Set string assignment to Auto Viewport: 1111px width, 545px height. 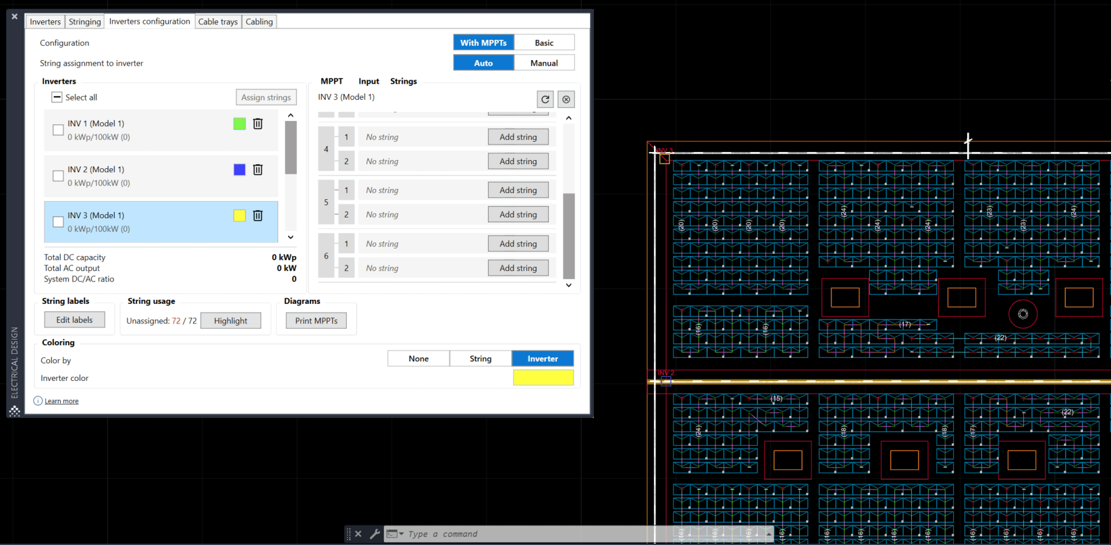click(x=483, y=63)
